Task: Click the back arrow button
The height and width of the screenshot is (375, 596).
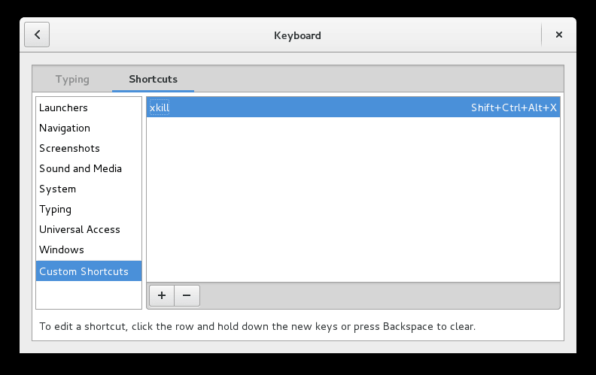Action: click(37, 35)
